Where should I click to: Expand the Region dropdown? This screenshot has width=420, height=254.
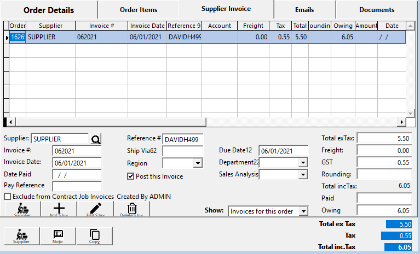coord(198,163)
